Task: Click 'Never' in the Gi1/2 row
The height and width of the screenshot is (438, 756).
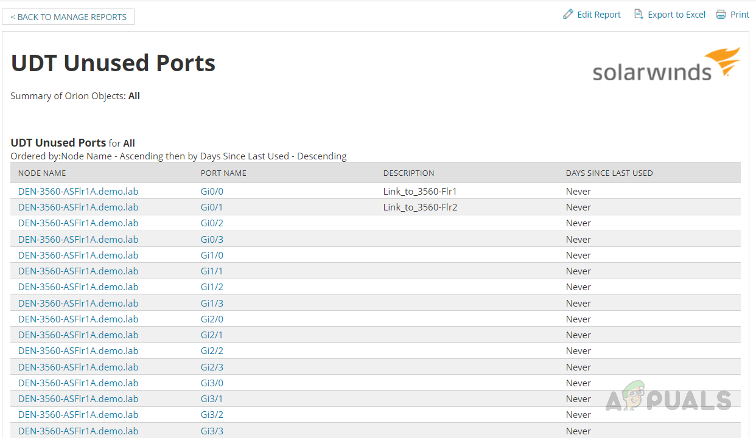Action: click(578, 287)
